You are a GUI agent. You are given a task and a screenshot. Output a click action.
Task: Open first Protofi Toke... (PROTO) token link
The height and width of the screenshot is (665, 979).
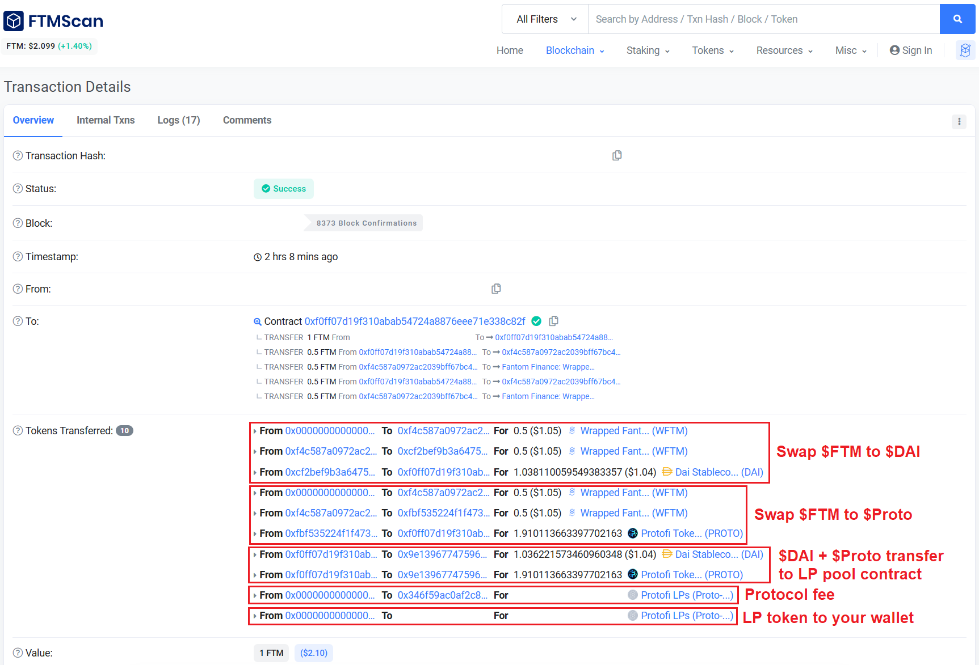[x=692, y=533]
